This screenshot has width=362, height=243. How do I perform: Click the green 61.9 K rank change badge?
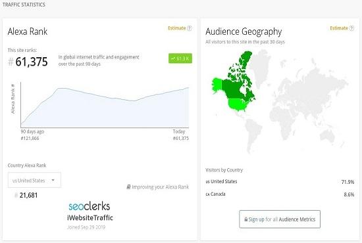[x=180, y=58]
